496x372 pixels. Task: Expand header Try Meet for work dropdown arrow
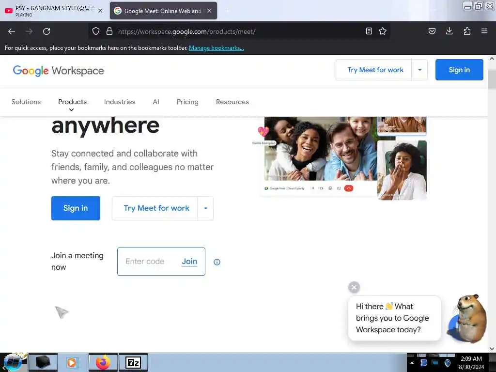pos(420,70)
